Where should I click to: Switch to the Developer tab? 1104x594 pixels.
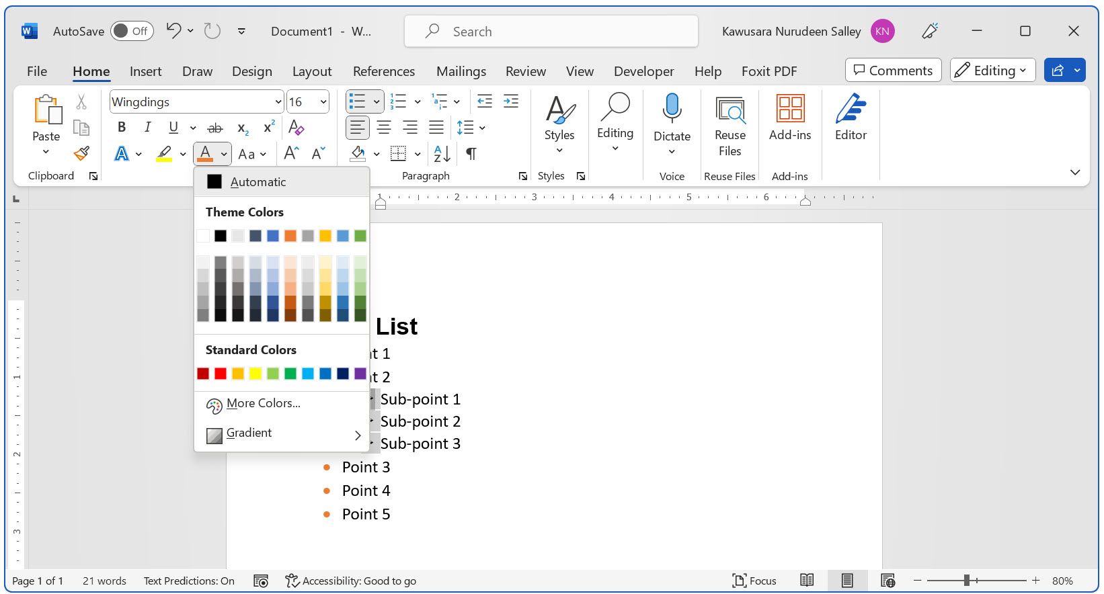pos(643,71)
